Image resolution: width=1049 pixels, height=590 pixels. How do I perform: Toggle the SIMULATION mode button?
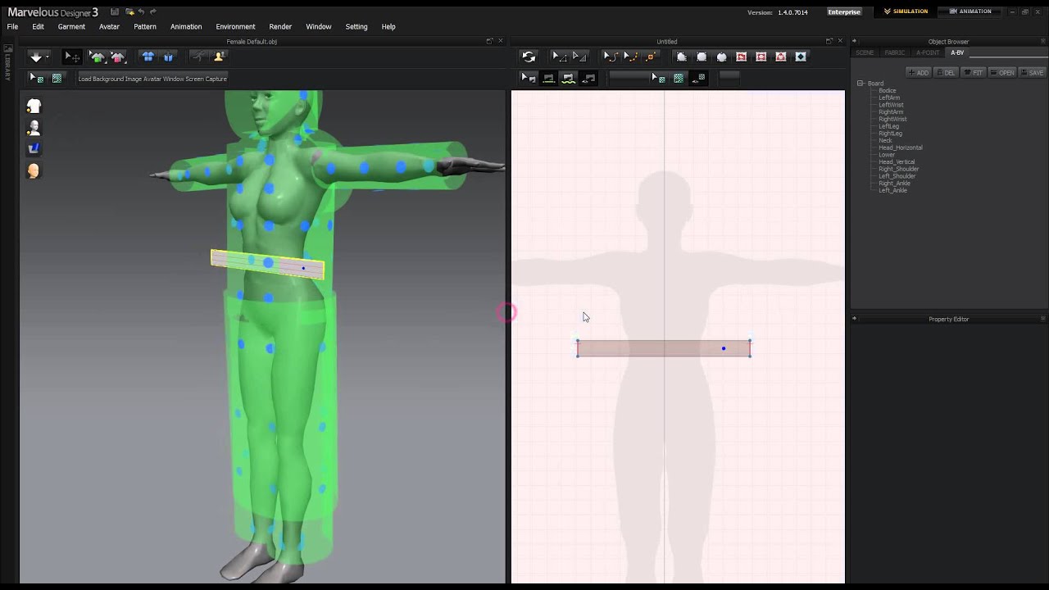(906, 11)
